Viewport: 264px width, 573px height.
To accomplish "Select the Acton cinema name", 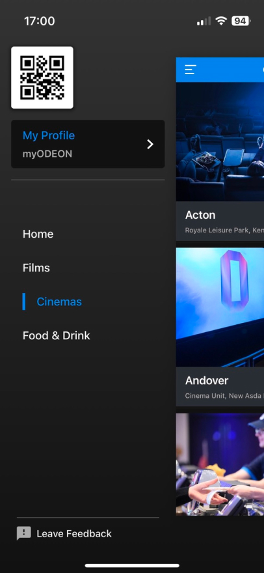I will 200,215.
